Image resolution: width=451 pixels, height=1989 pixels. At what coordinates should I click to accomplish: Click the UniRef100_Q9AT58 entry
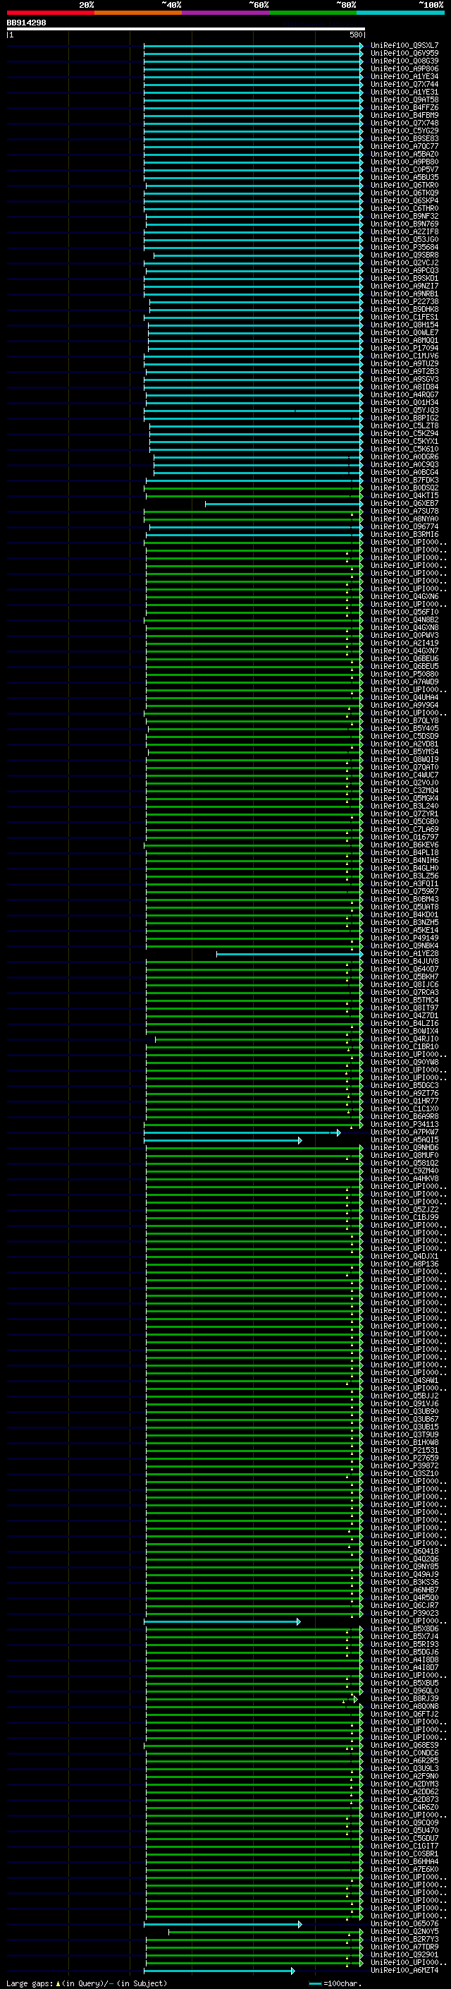pos(404,99)
